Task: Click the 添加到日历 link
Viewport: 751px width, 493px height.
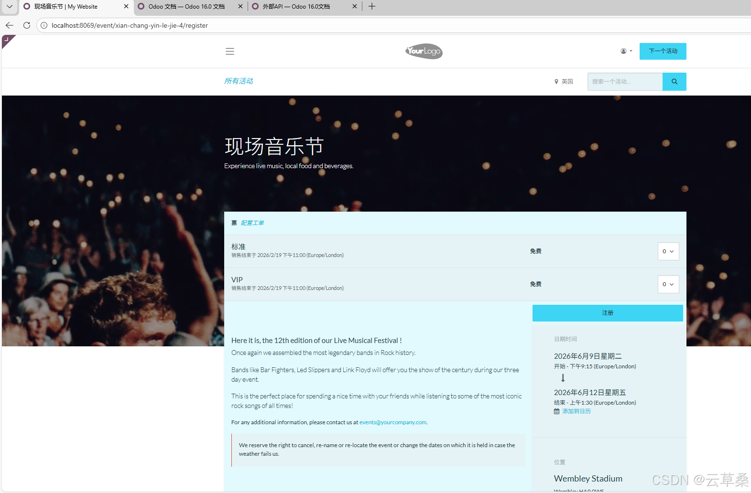Action: click(x=577, y=411)
